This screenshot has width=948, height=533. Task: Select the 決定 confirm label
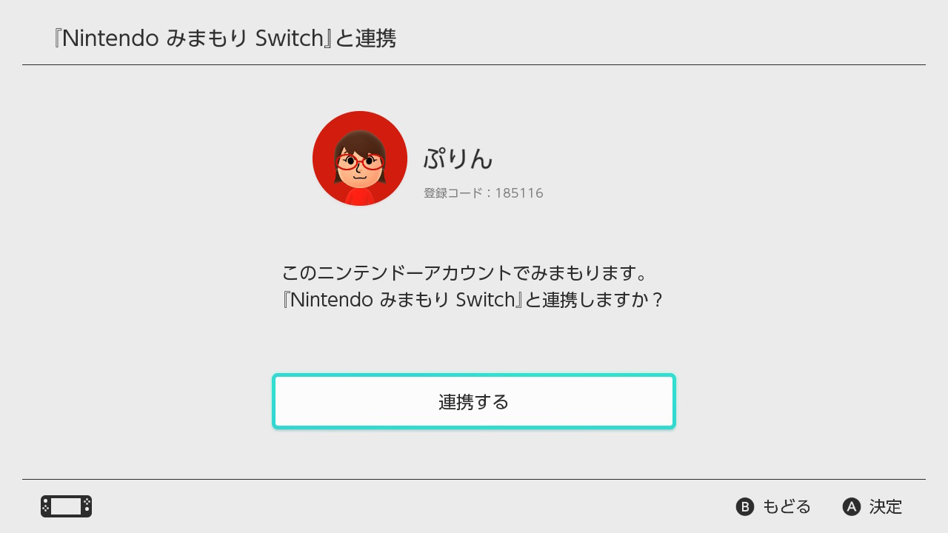click(886, 506)
